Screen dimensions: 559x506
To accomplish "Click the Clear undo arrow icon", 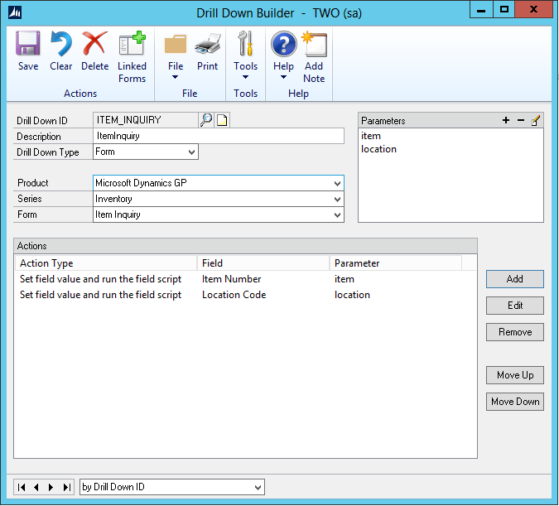I will (61, 43).
